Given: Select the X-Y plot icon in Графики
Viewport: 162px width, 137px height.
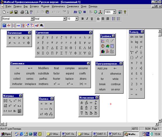Looking at the screenshot, I should [103, 41].
